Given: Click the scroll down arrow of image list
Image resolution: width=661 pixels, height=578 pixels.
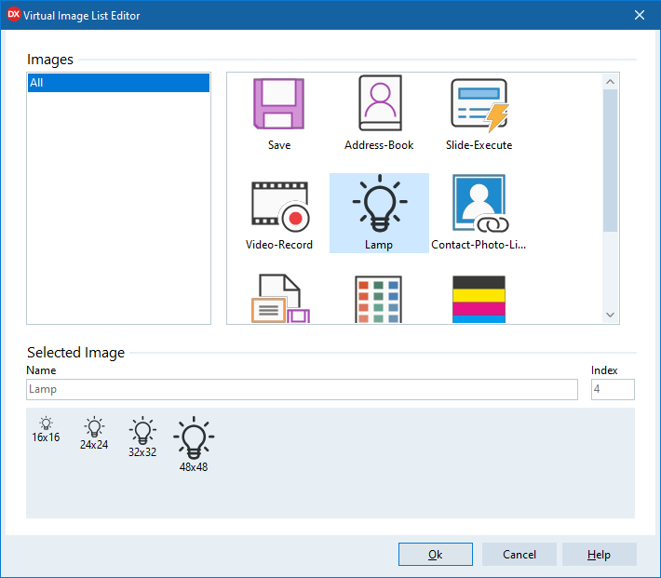Looking at the screenshot, I should (x=610, y=315).
